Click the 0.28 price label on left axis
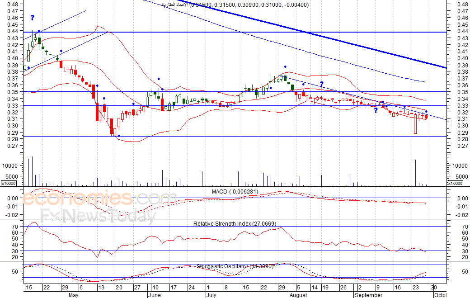Screen dimensions: 470x298 click(13, 139)
